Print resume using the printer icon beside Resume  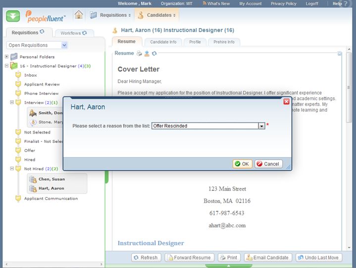(139, 54)
